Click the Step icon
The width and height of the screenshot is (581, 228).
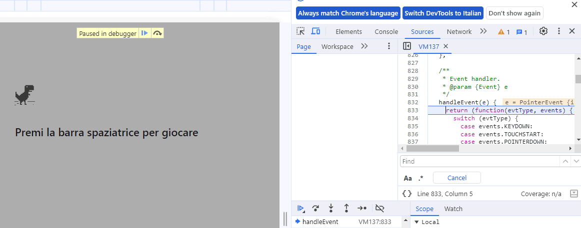click(x=362, y=209)
